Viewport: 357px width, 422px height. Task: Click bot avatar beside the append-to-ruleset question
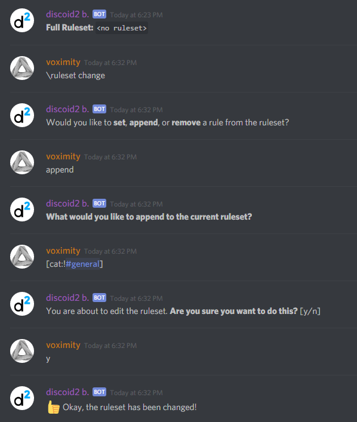pyautogui.click(x=22, y=210)
